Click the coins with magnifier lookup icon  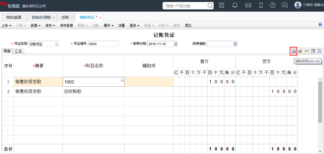300,51
